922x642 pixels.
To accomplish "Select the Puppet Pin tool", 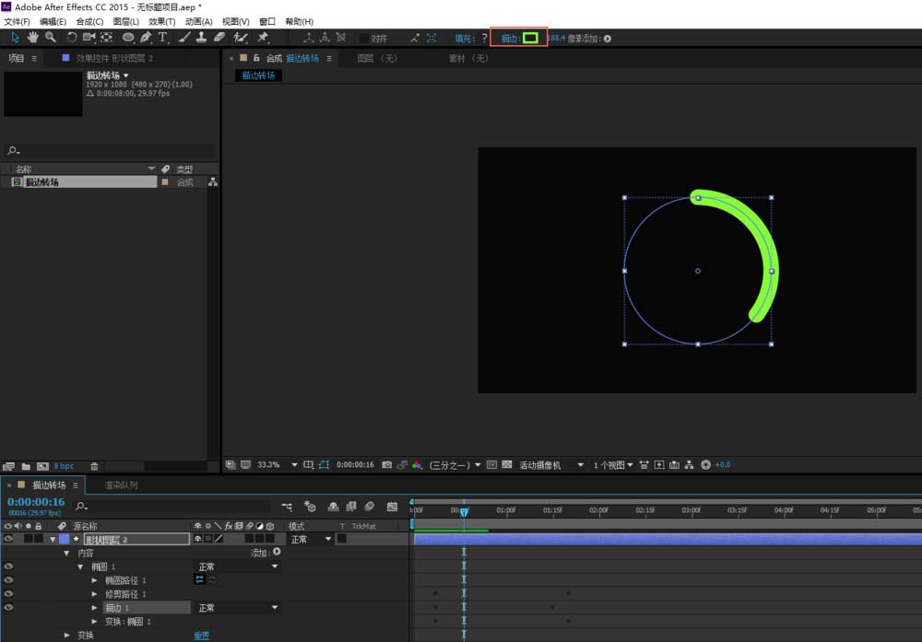I will click(263, 38).
